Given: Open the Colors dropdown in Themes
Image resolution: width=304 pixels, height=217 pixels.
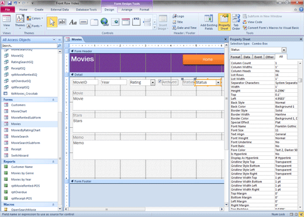Looking at the screenshot, I should [35, 18].
